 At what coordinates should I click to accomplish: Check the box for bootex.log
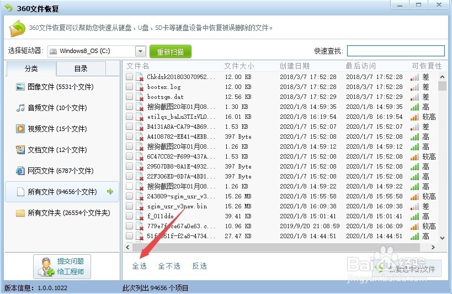130,87
